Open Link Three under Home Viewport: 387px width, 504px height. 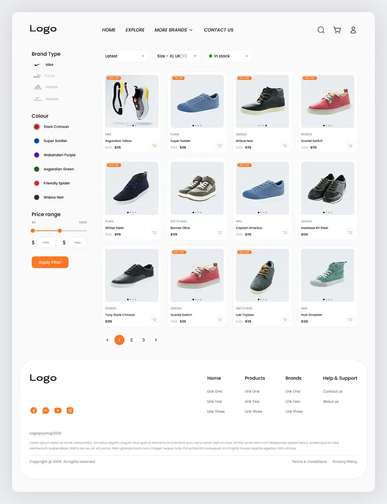(216, 411)
